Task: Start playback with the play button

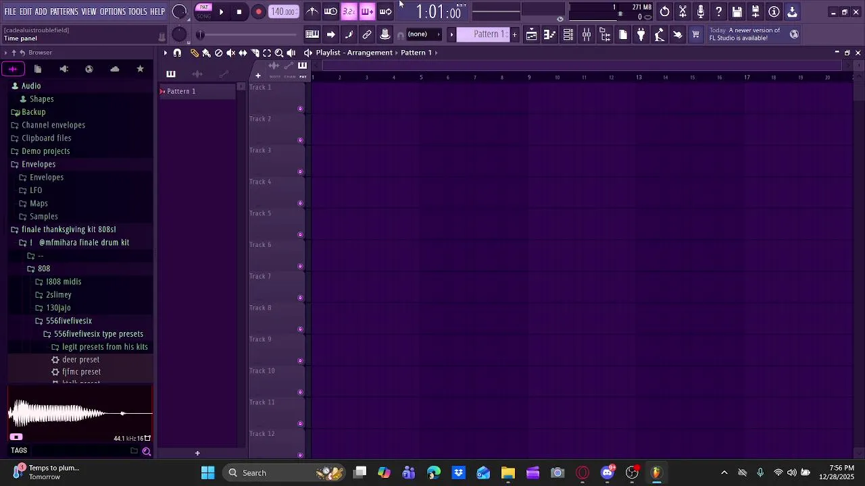Action: pos(221,11)
